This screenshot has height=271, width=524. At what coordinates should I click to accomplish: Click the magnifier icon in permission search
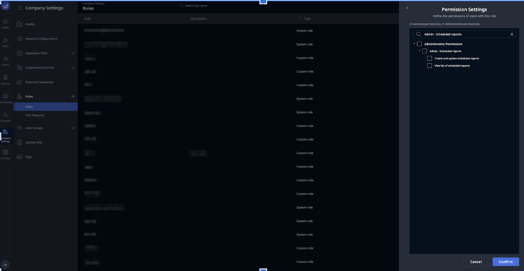tap(418, 34)
